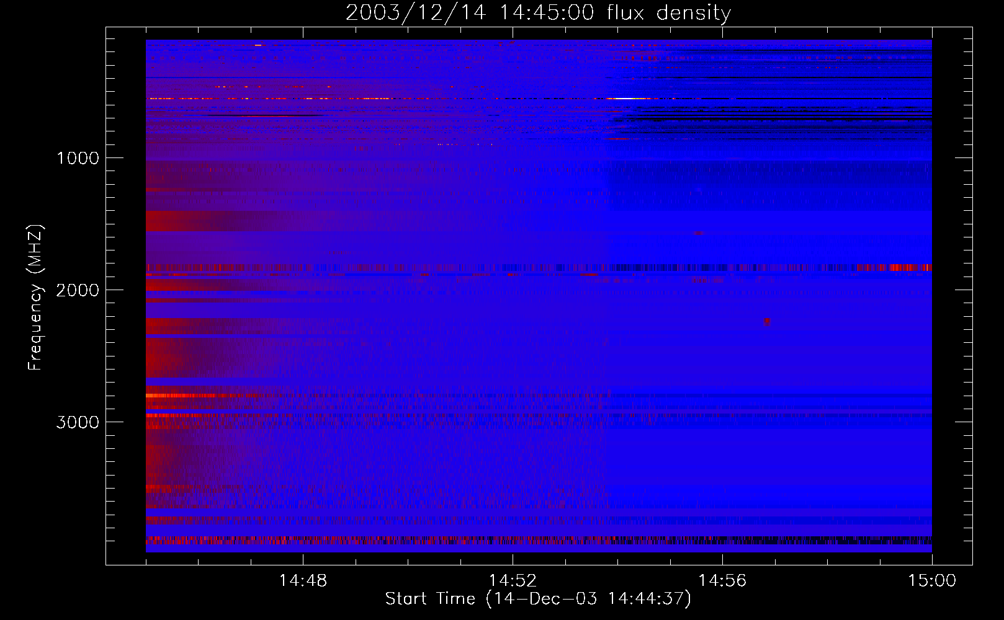Click the 'Start Time (14-Dec-03 14:44:37)' label
This screenshot has height=620, width=1004.
538,599
